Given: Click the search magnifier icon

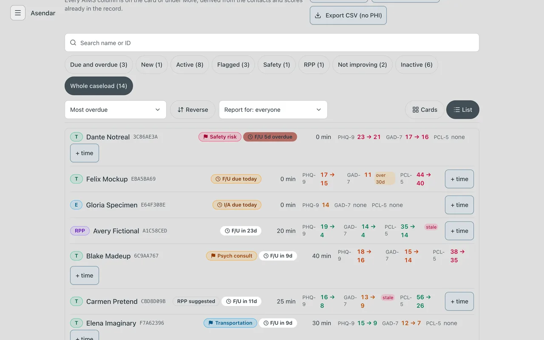Looking at the screenshot, I should pos(73,43).
